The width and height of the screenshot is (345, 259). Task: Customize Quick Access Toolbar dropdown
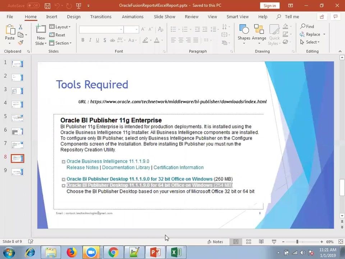point(88,6)
